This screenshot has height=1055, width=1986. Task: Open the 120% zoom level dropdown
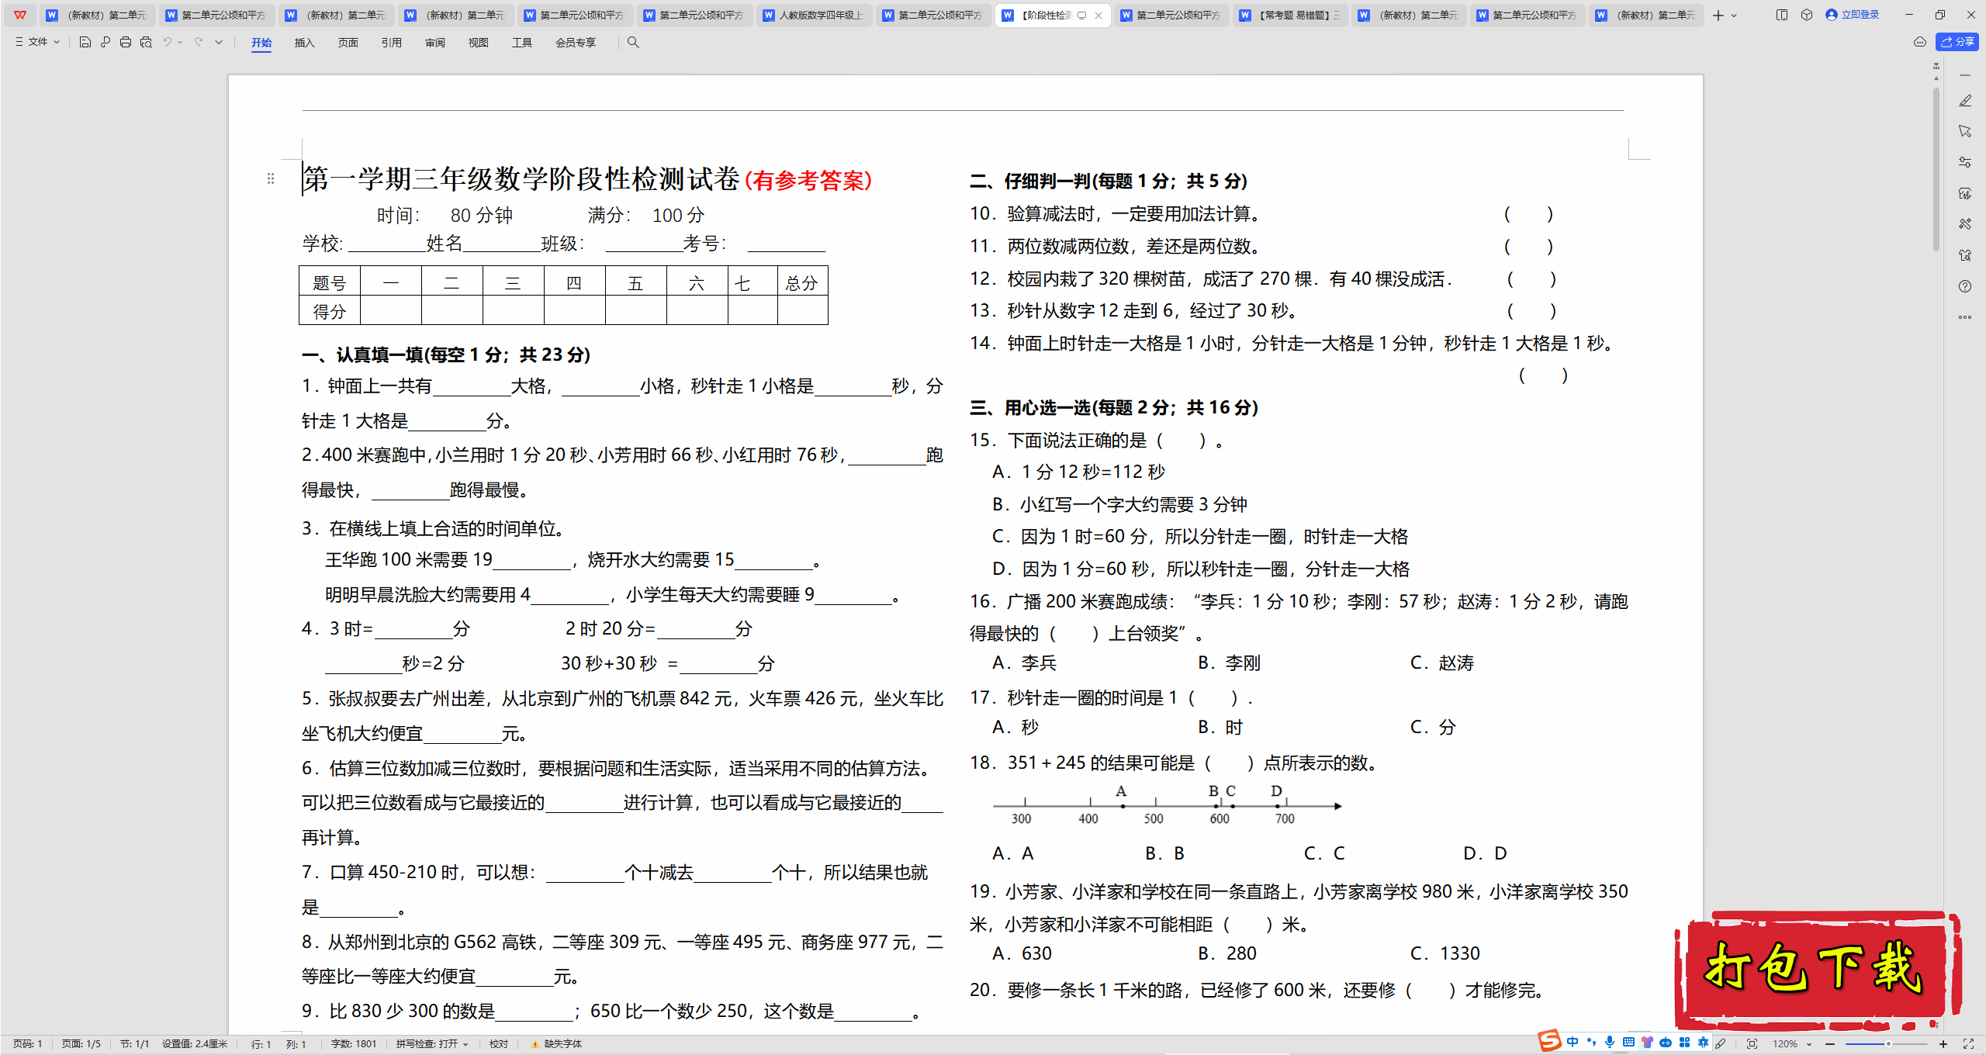click(x=1792, y=1044)
